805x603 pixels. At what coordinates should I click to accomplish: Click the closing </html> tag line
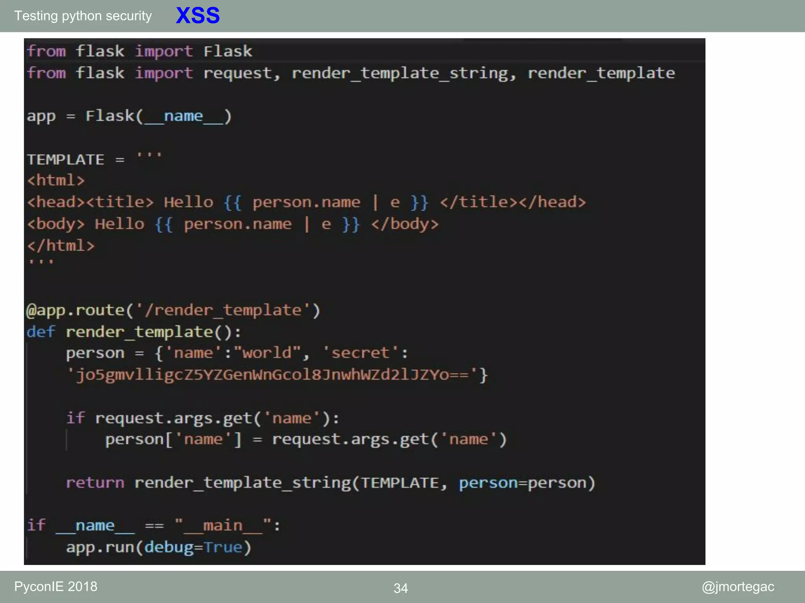point(61,246)
